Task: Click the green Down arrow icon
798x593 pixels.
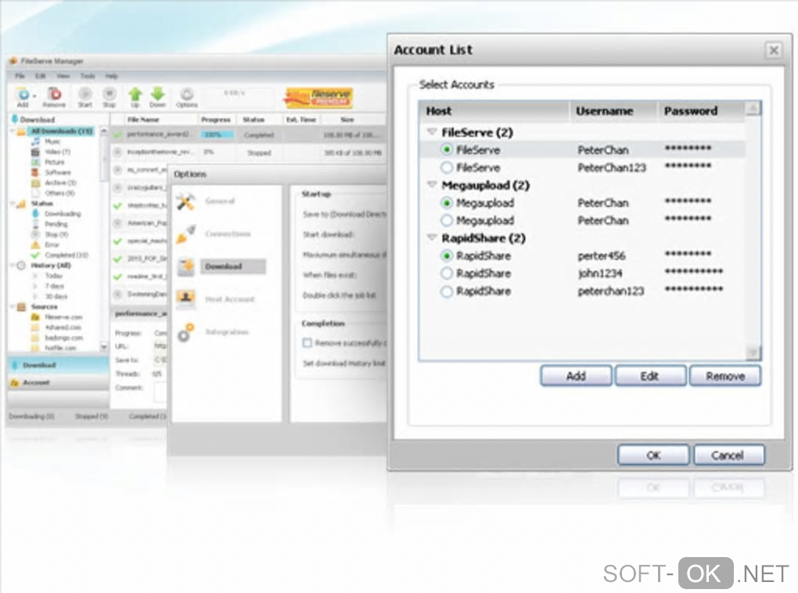Action: pyautogui.click(x=158, y=94)
